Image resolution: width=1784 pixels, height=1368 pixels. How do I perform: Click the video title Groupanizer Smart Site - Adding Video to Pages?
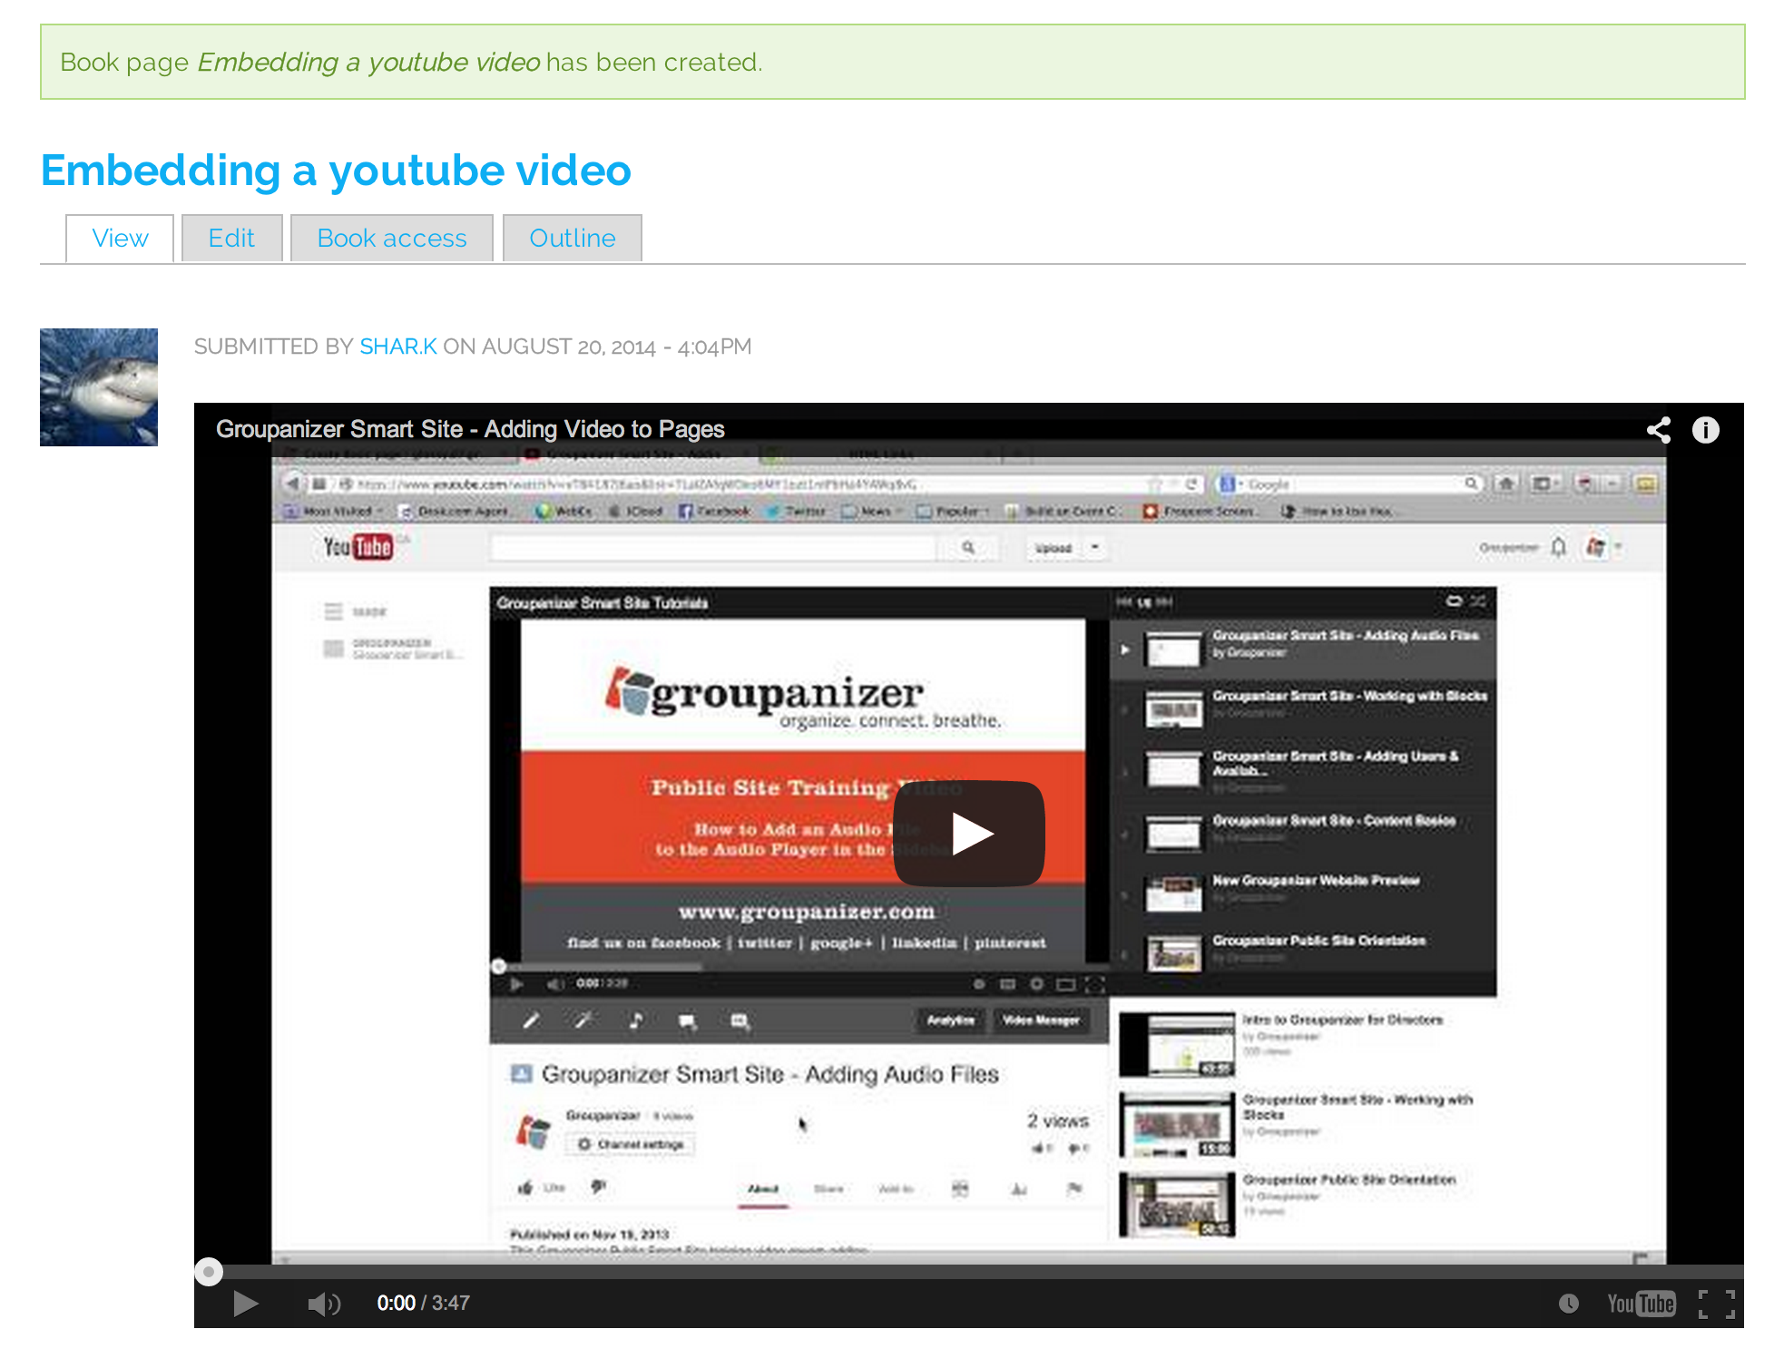pyautogui.click(x=470, y=429)
